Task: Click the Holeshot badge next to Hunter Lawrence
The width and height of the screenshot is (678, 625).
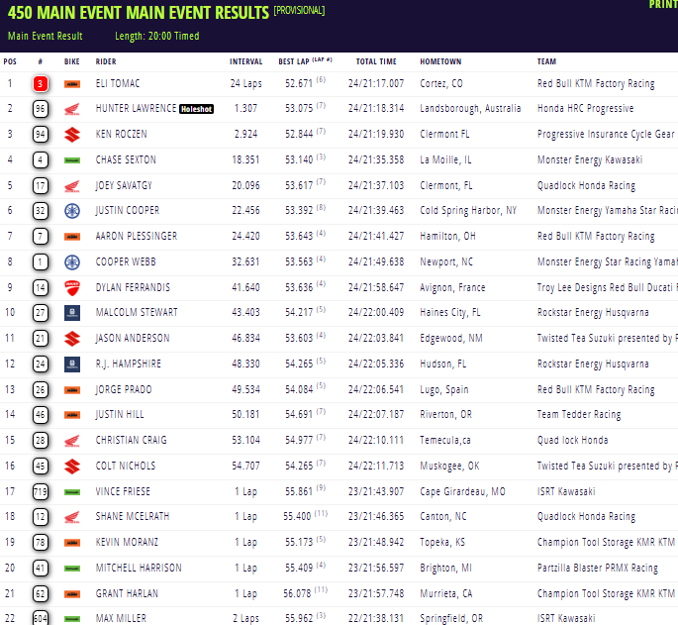Action: tap(196, 109)
